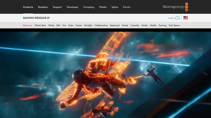Open the Keyboard tab
This screenshot has width=211, height=118.
(115, 25)
